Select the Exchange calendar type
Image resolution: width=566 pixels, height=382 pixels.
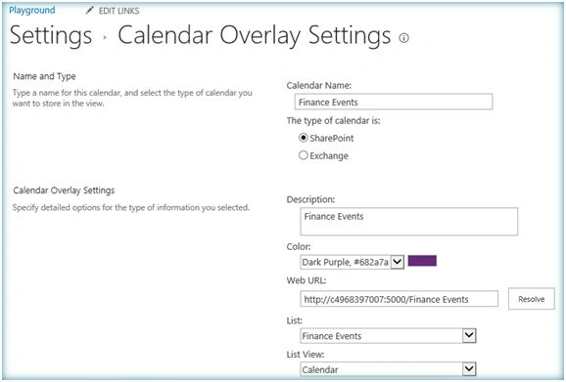(x=304, y=155)
